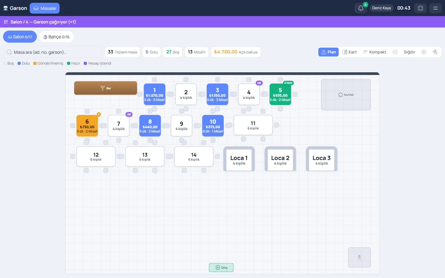Click the waiter filter icon beside zoom in
This screenshot has width=445, height=278.
pos(435,52)
